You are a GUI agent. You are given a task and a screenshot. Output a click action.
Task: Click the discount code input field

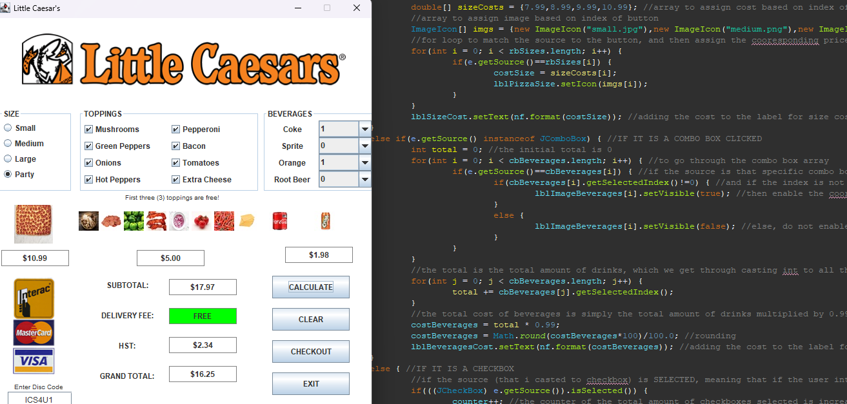coord(39,399)
